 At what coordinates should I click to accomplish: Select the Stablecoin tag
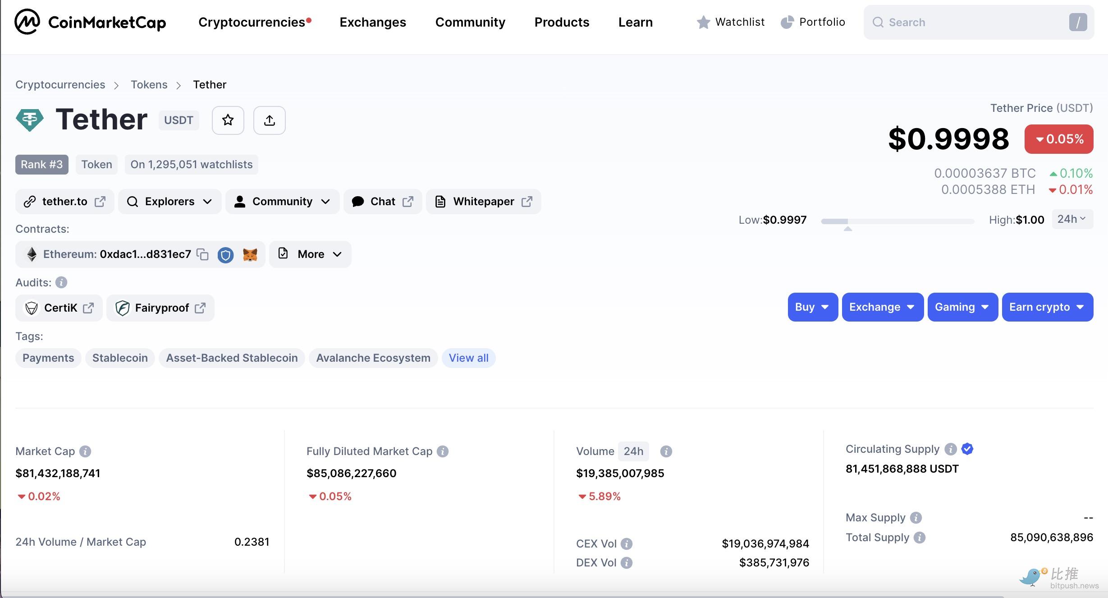(x=120, y=358)
